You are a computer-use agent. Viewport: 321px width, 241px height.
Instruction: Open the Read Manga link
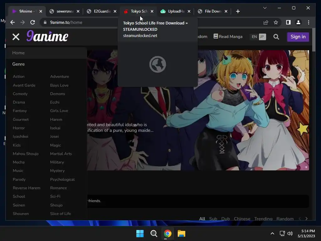click(228, 36)
